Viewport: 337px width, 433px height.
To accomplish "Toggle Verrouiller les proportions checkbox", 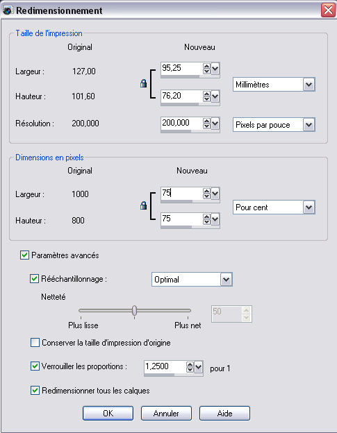I will pyautogui.click(x=35, y=366).
